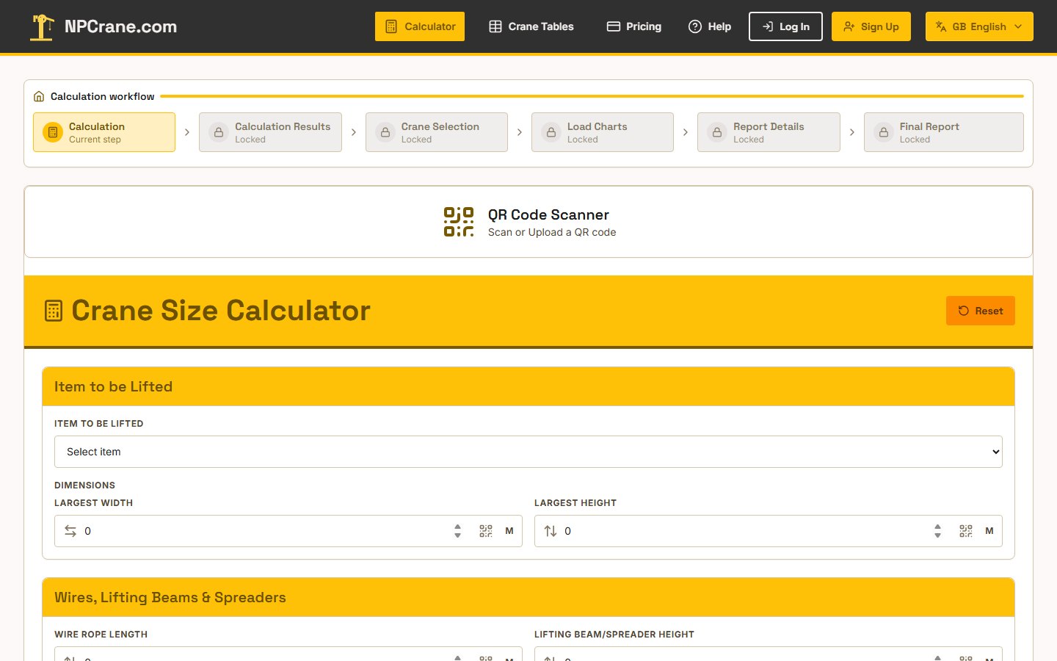Click the large QR code scanner icon

[x=459, y=222]
